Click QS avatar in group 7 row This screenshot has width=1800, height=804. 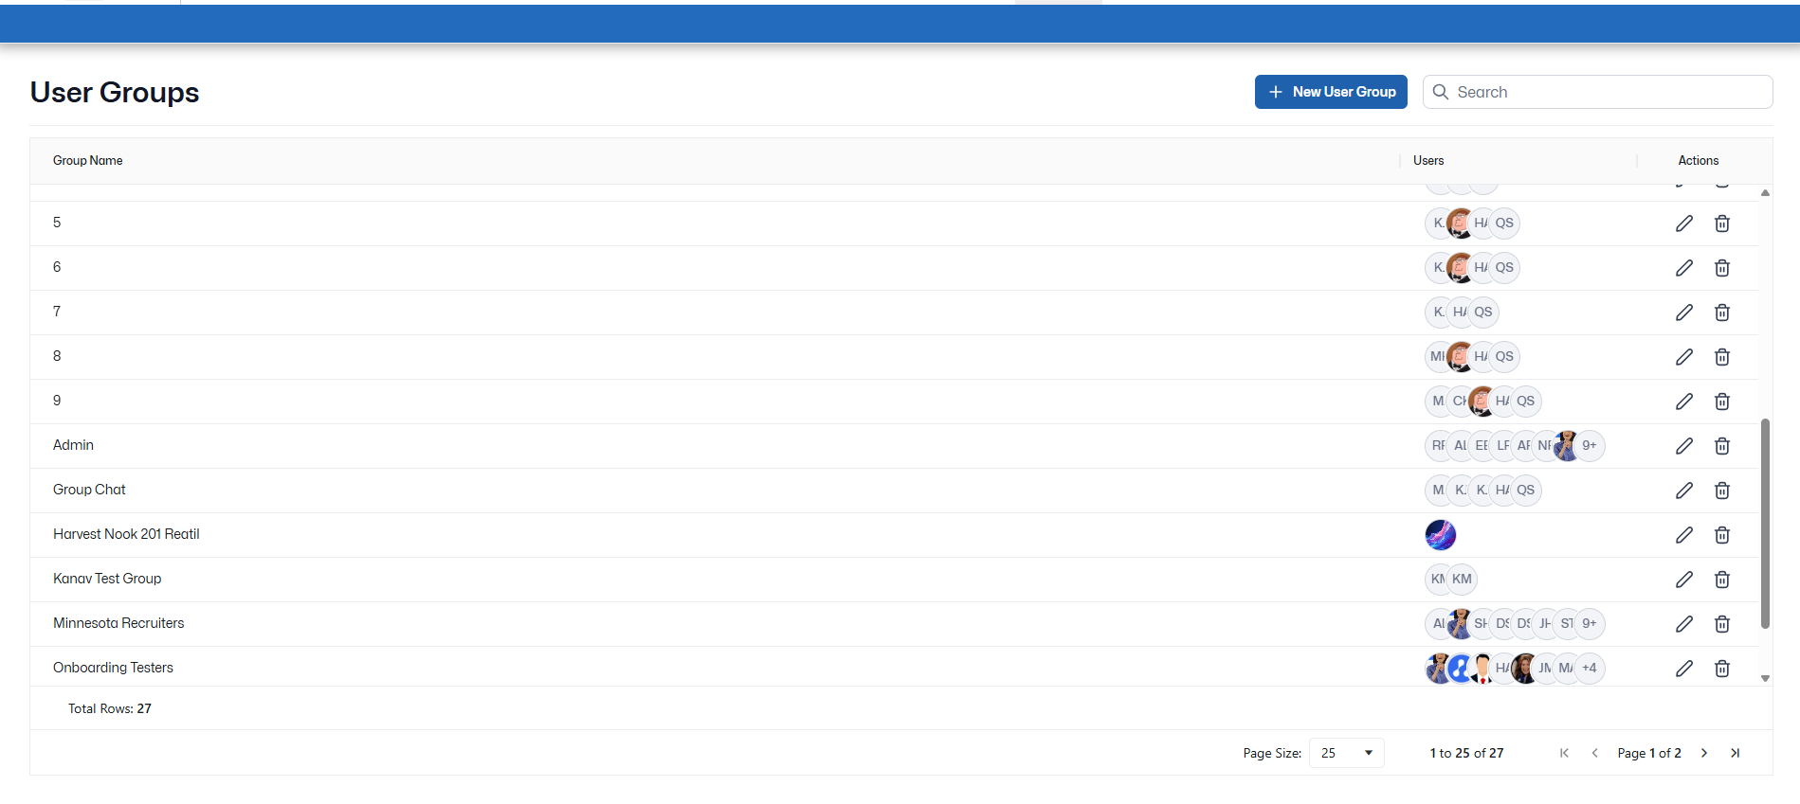[1483, 313]
